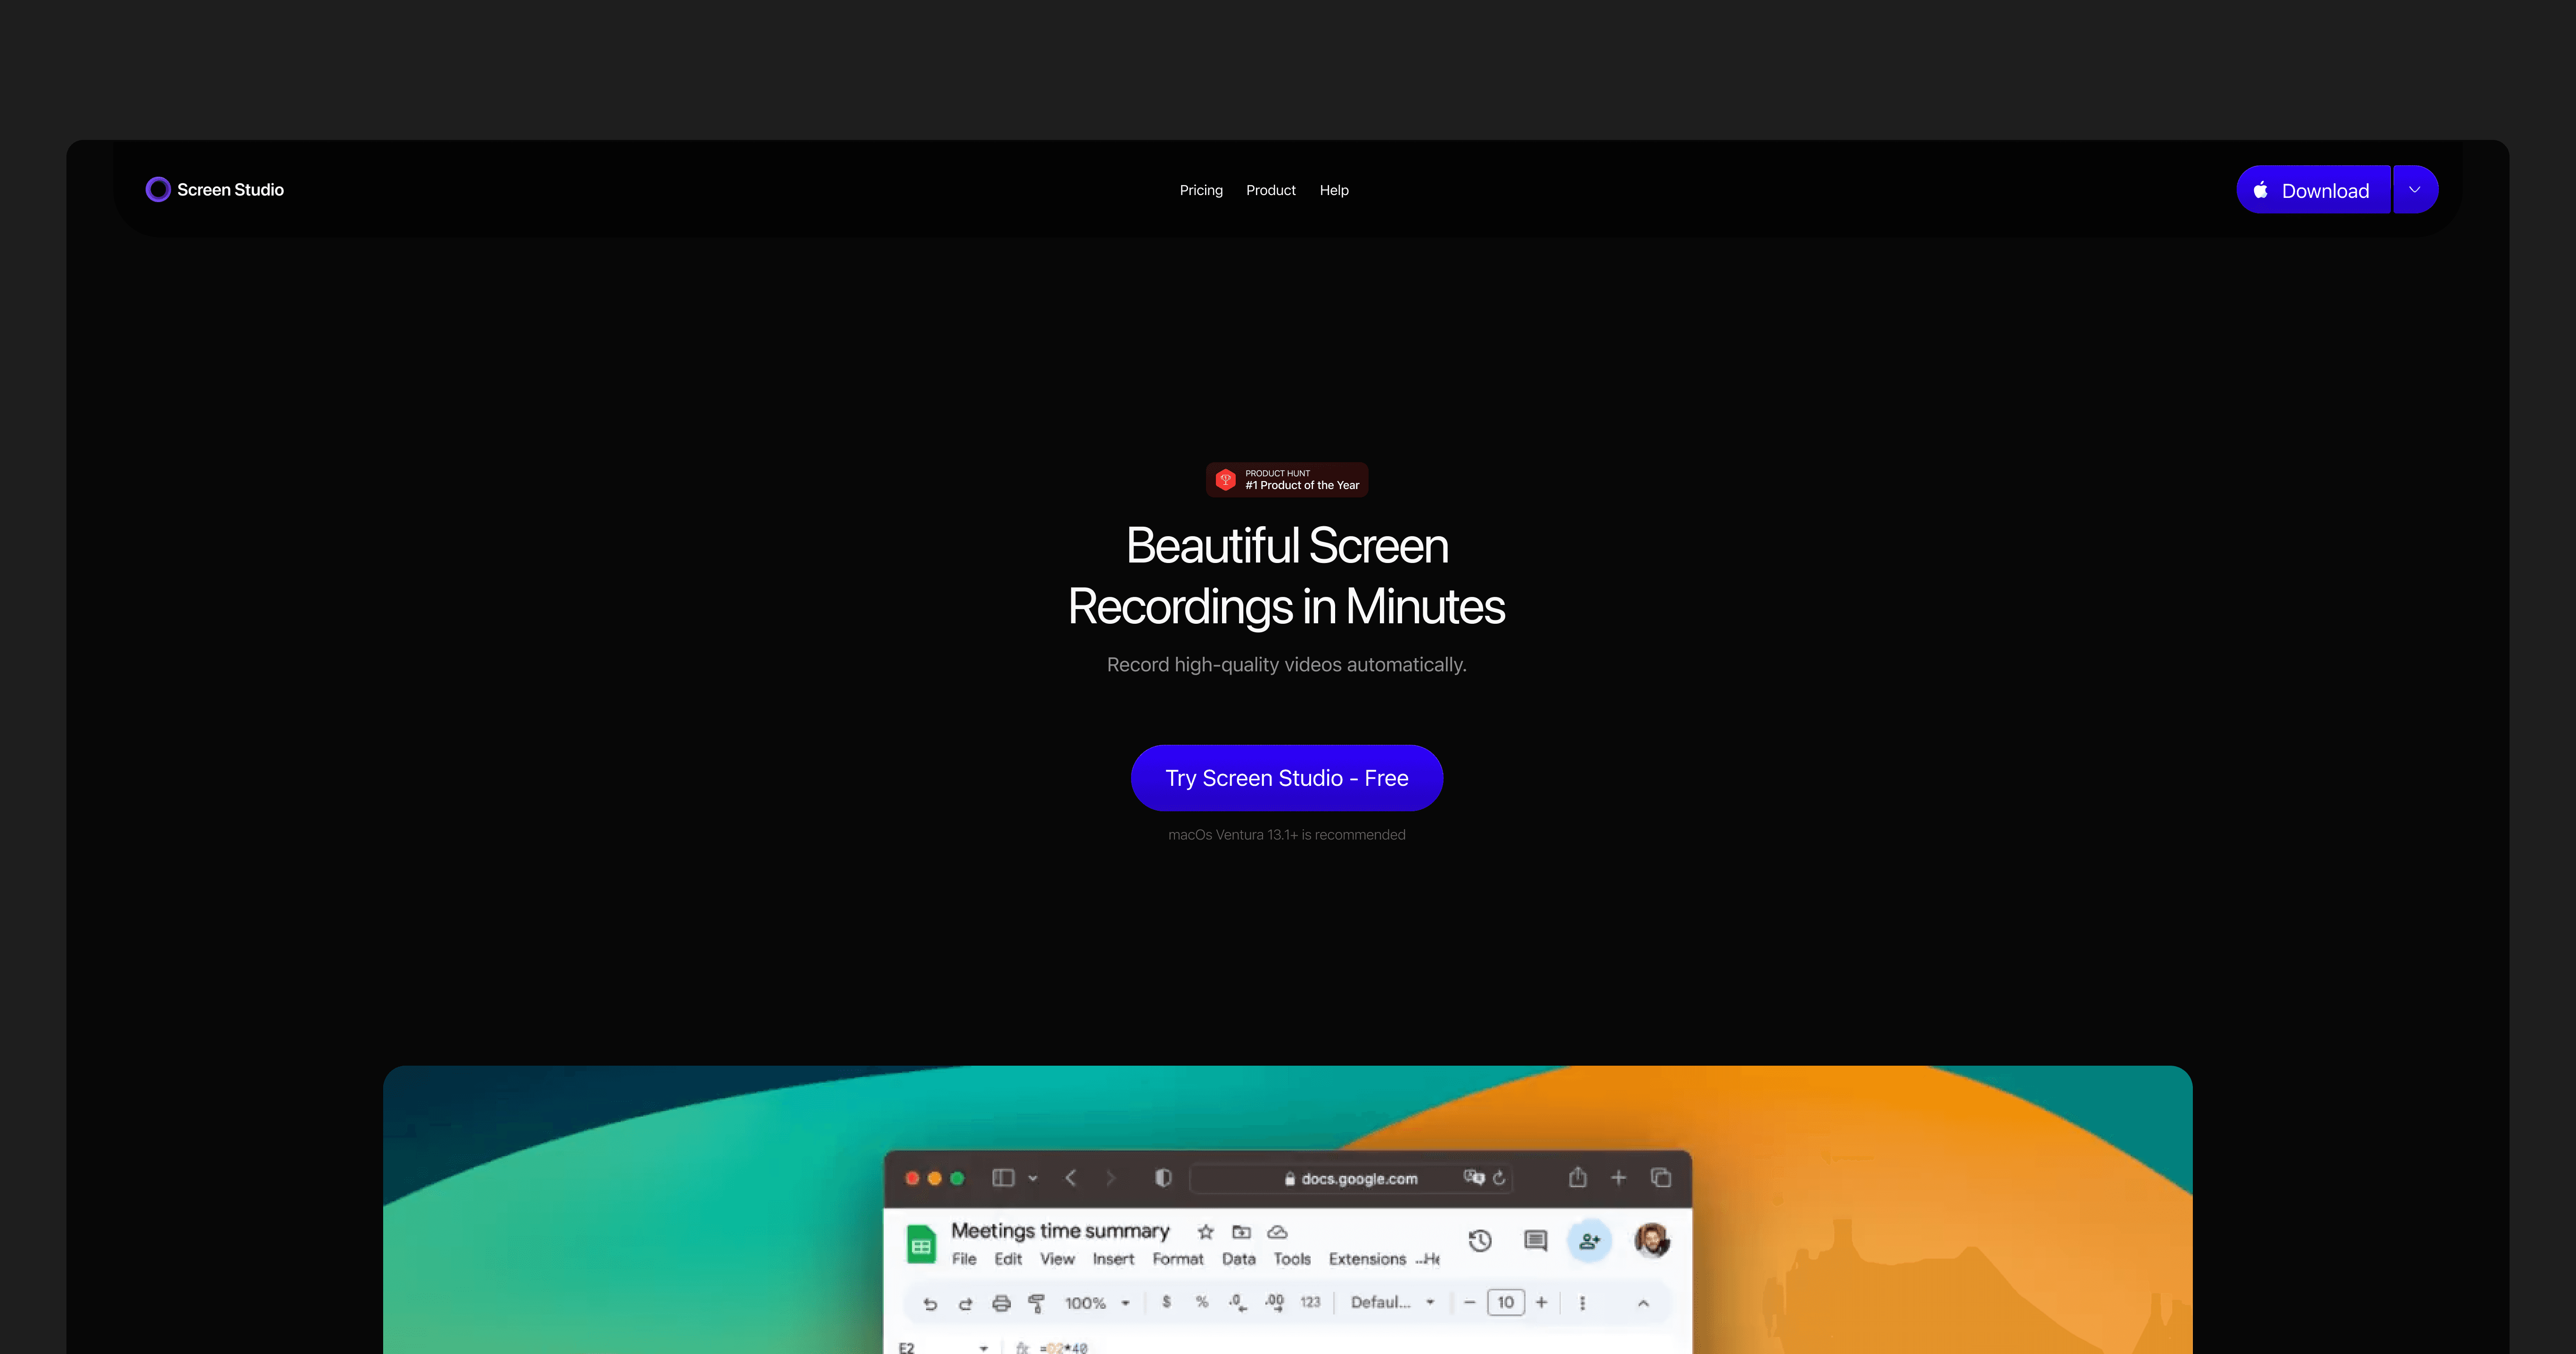2576x1354 pixels.
Task: Click the Print icon in Sheets toolbar
Action: tap(1001, 1303)
